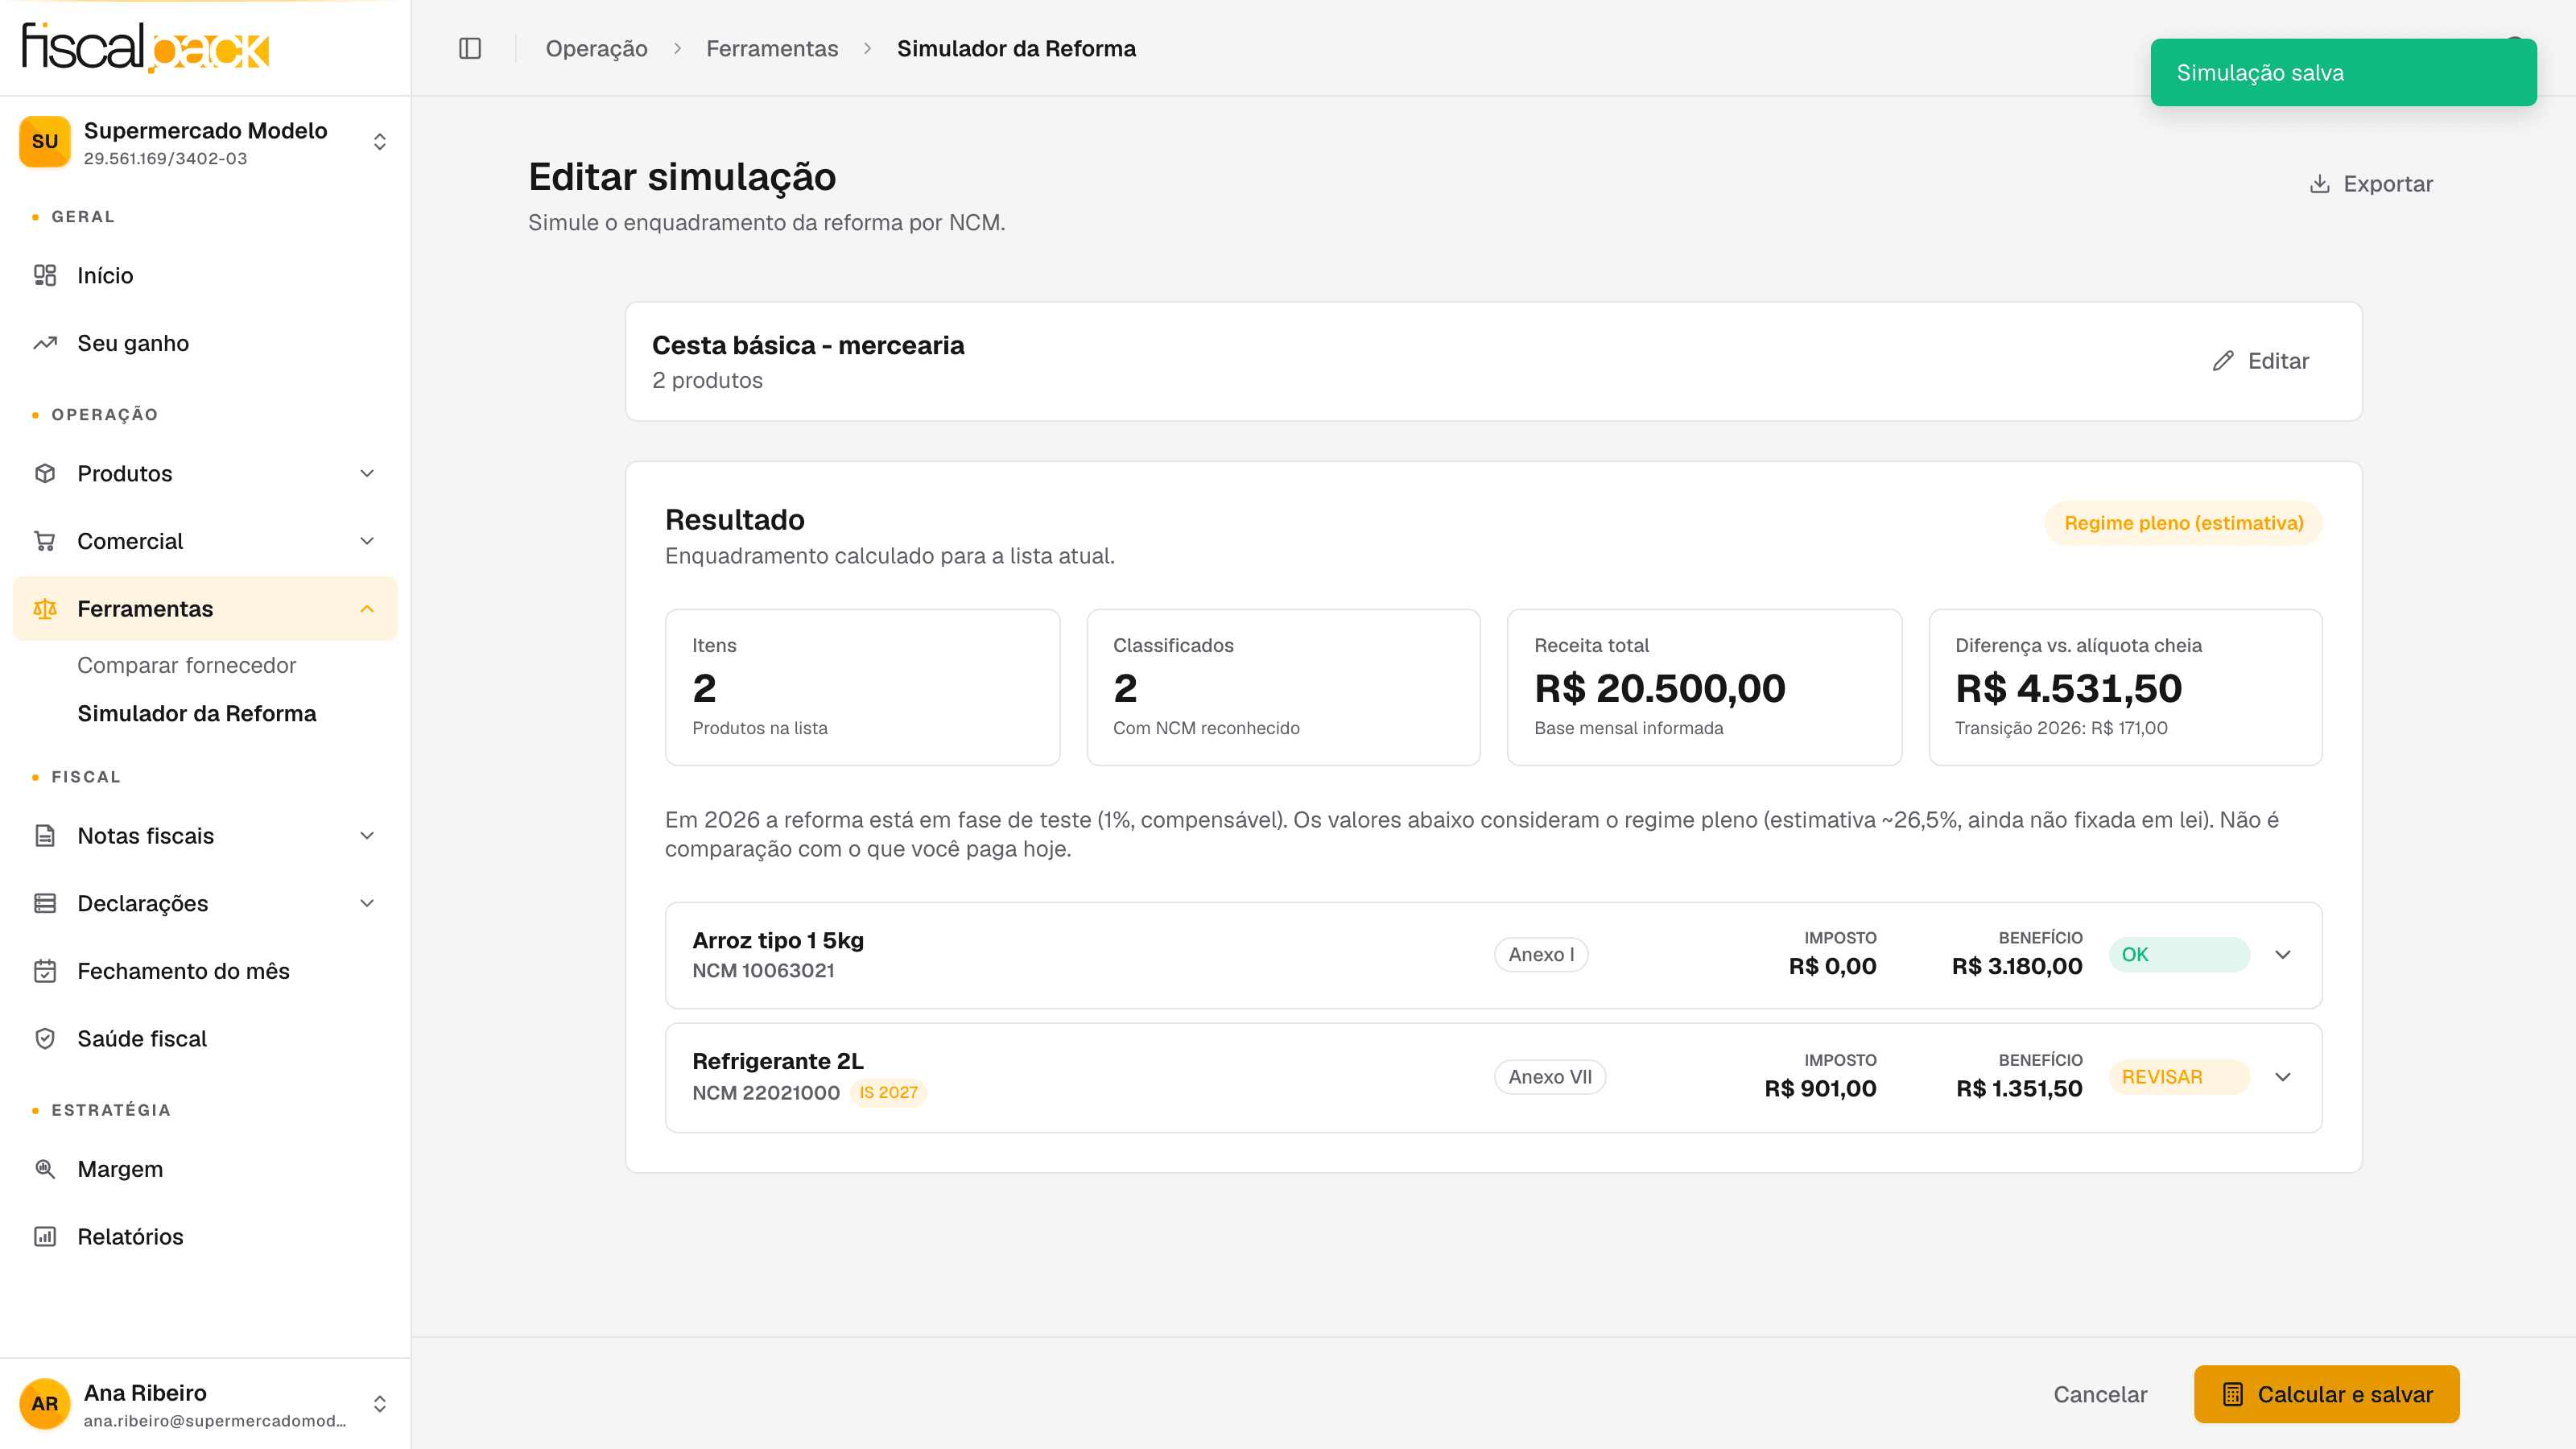Viewport: 2576px width, 1449px height.
Task: Go to Início in the sidebar
Action: [x=205, y=275]
